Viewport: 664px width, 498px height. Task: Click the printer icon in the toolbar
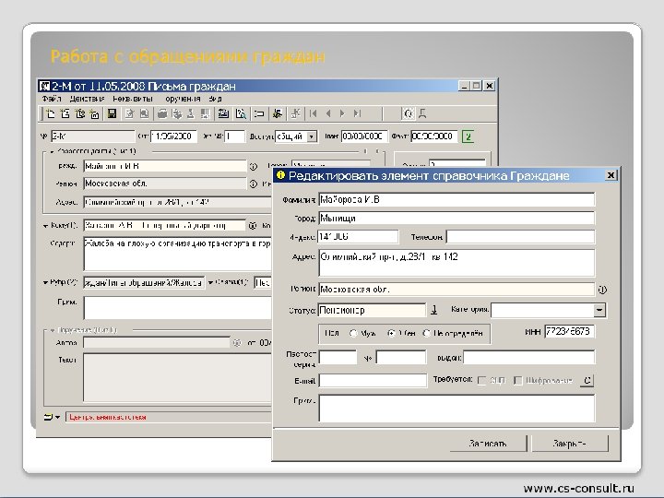[x=162, y=113]
